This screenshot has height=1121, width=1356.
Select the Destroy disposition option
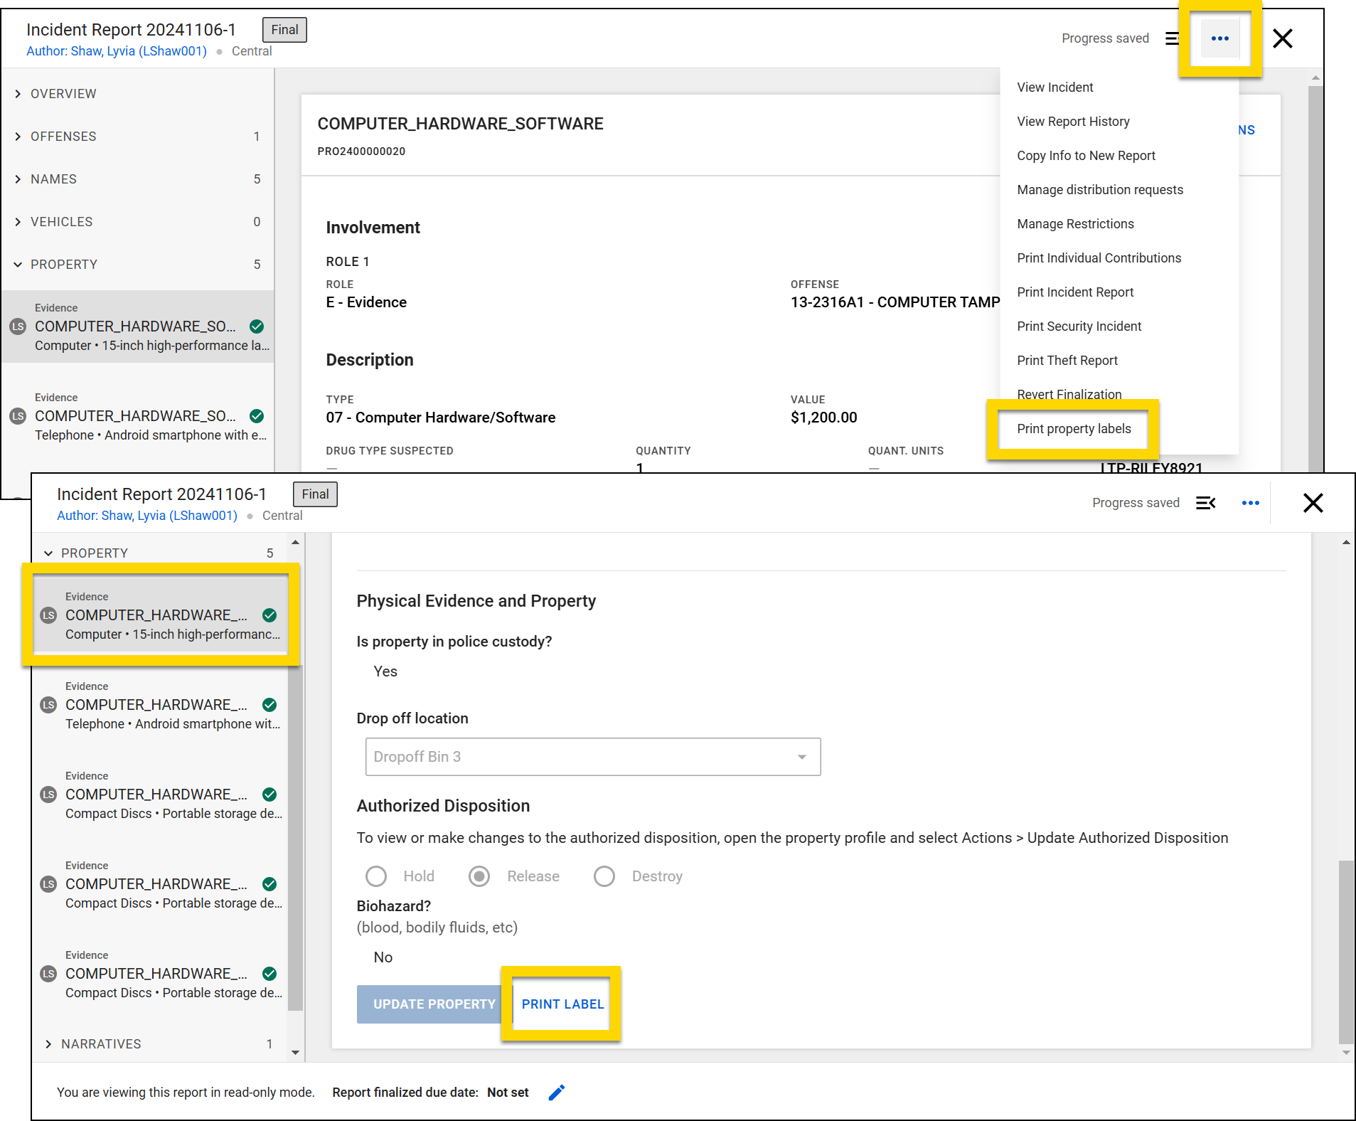604,876
